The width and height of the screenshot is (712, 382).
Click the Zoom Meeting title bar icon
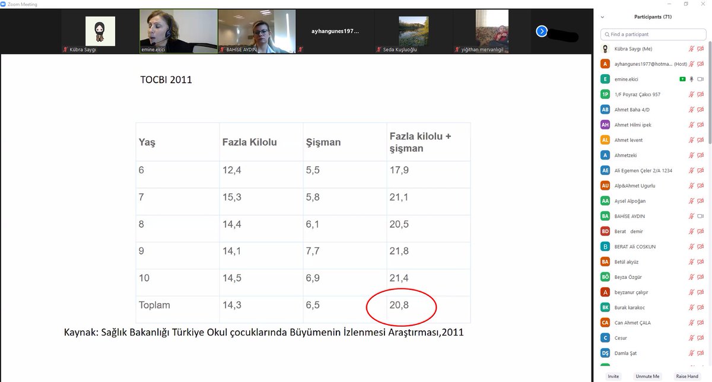(x=4, y=4)
